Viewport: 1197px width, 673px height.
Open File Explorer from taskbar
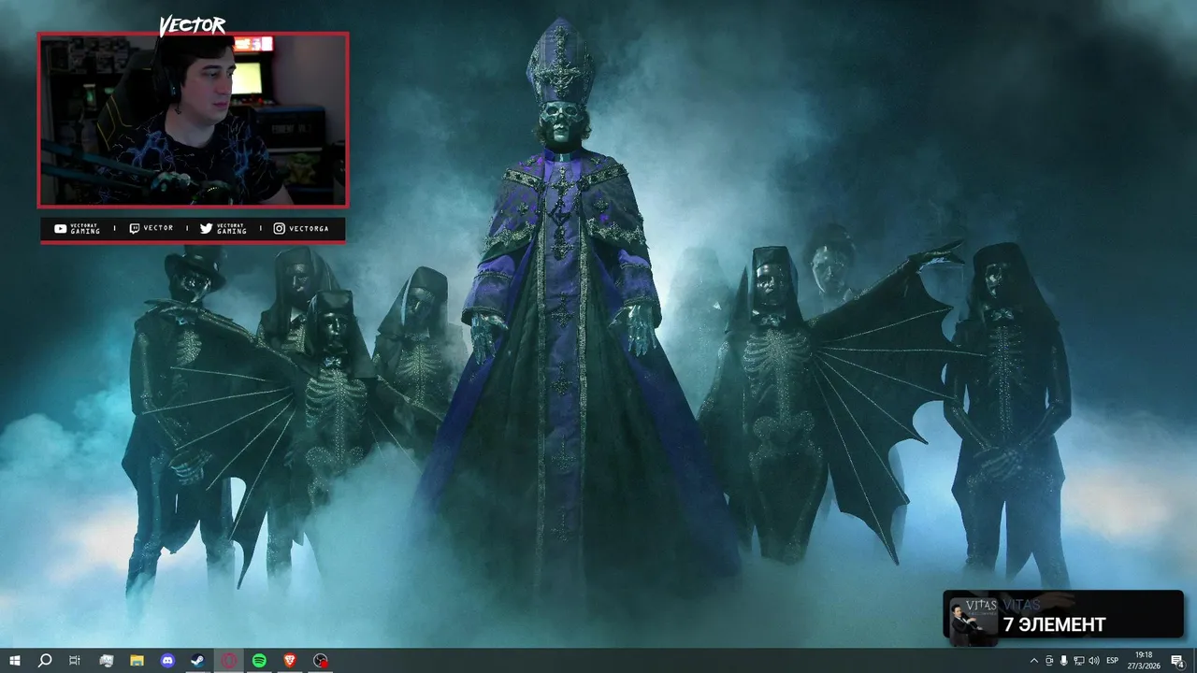point(137,661)
